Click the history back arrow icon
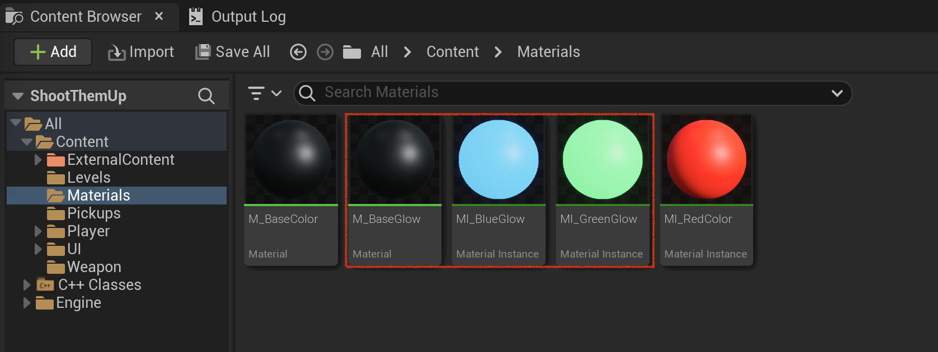938x352 pixels. (x=298, y=52)
